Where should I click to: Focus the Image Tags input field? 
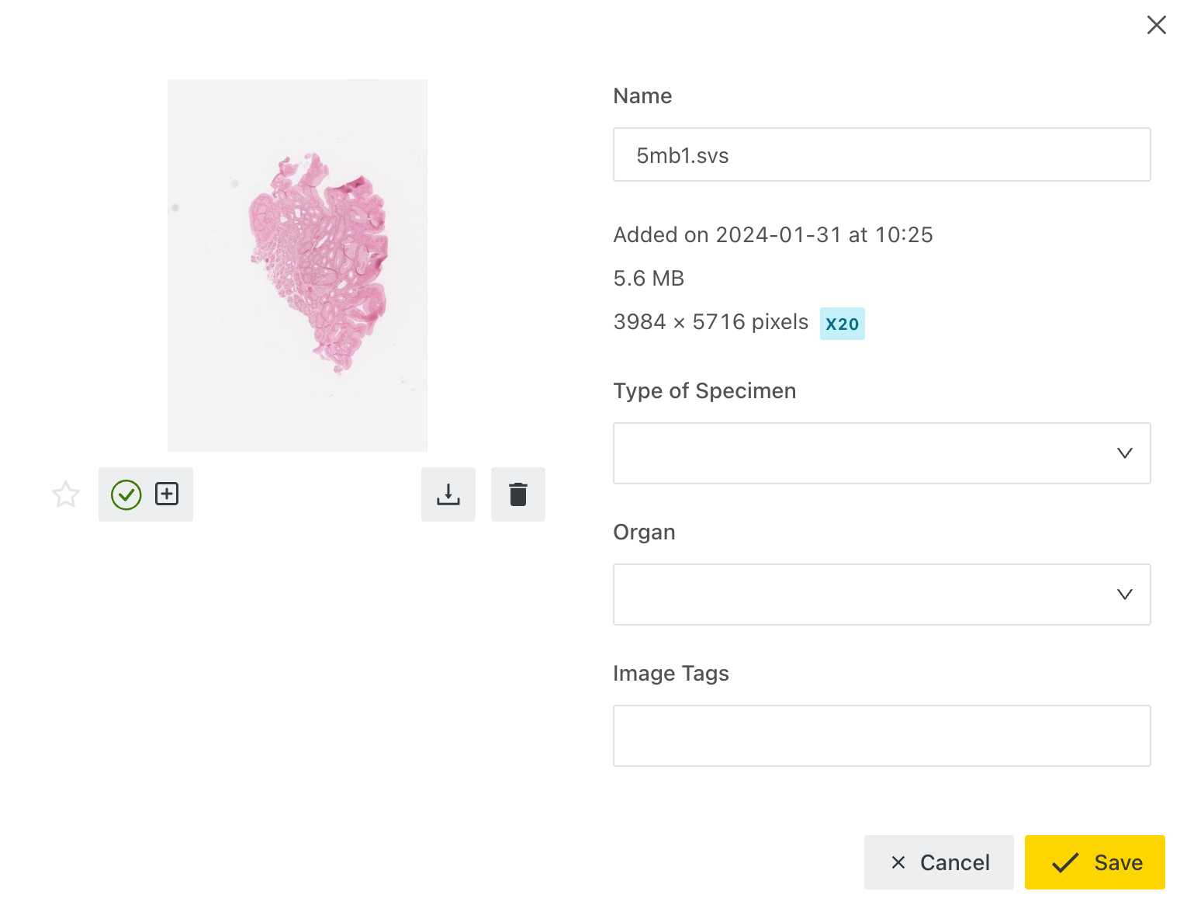pos(882,736)
